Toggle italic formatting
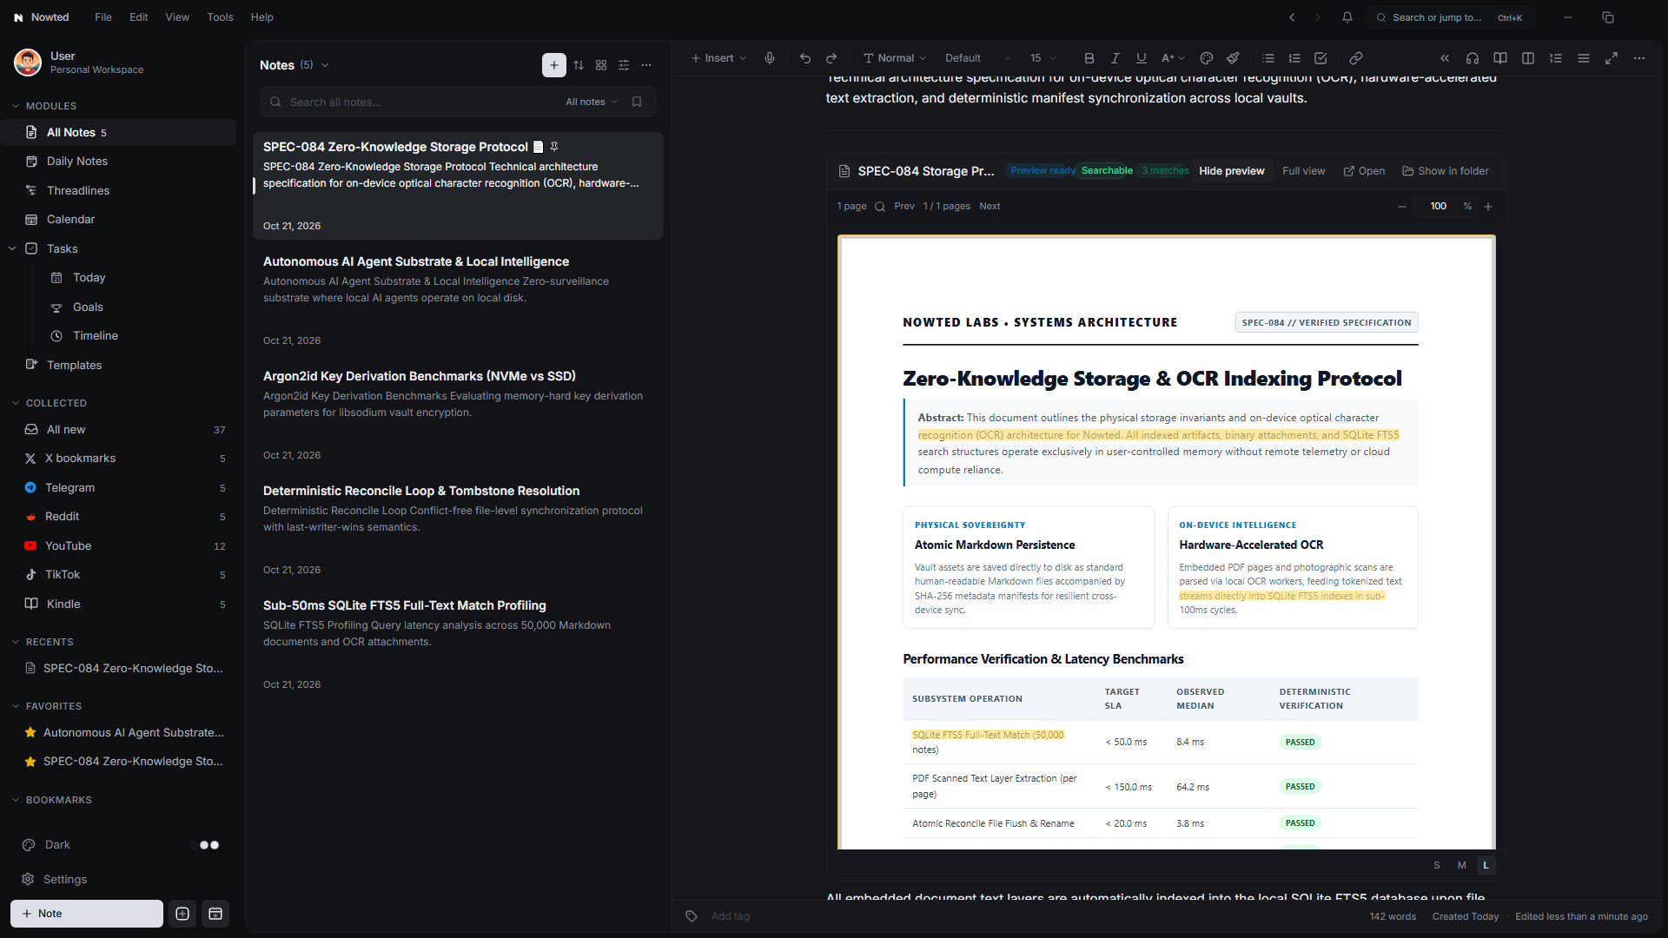This screenshot has height=938, width=1668. (x=1115, y=58)
